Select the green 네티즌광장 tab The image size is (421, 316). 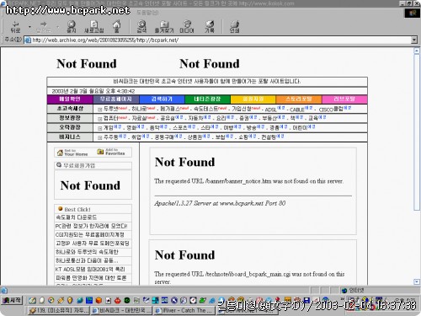207,99
